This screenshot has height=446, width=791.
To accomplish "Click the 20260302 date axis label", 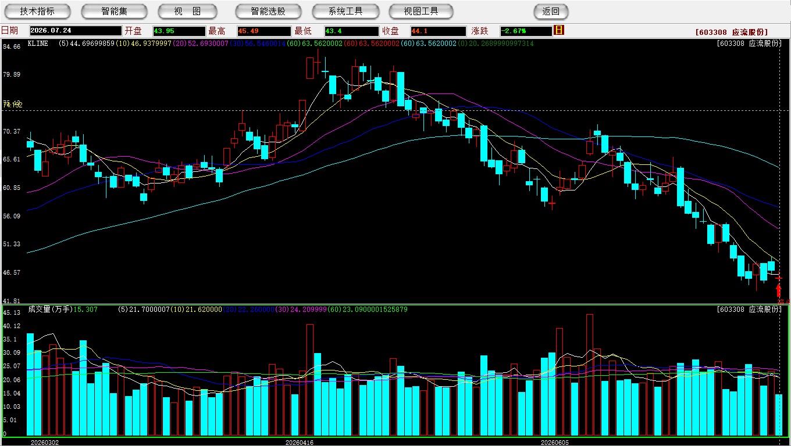I will pyautogui.click(x=45, y=442).
